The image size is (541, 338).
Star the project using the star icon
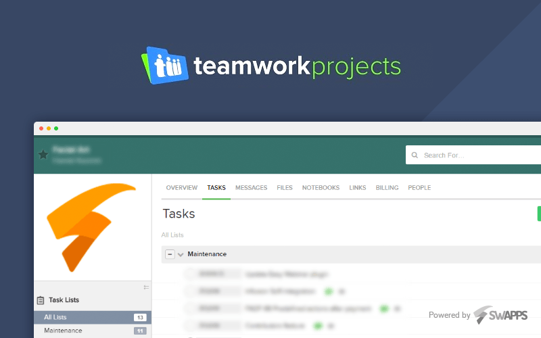43,155
